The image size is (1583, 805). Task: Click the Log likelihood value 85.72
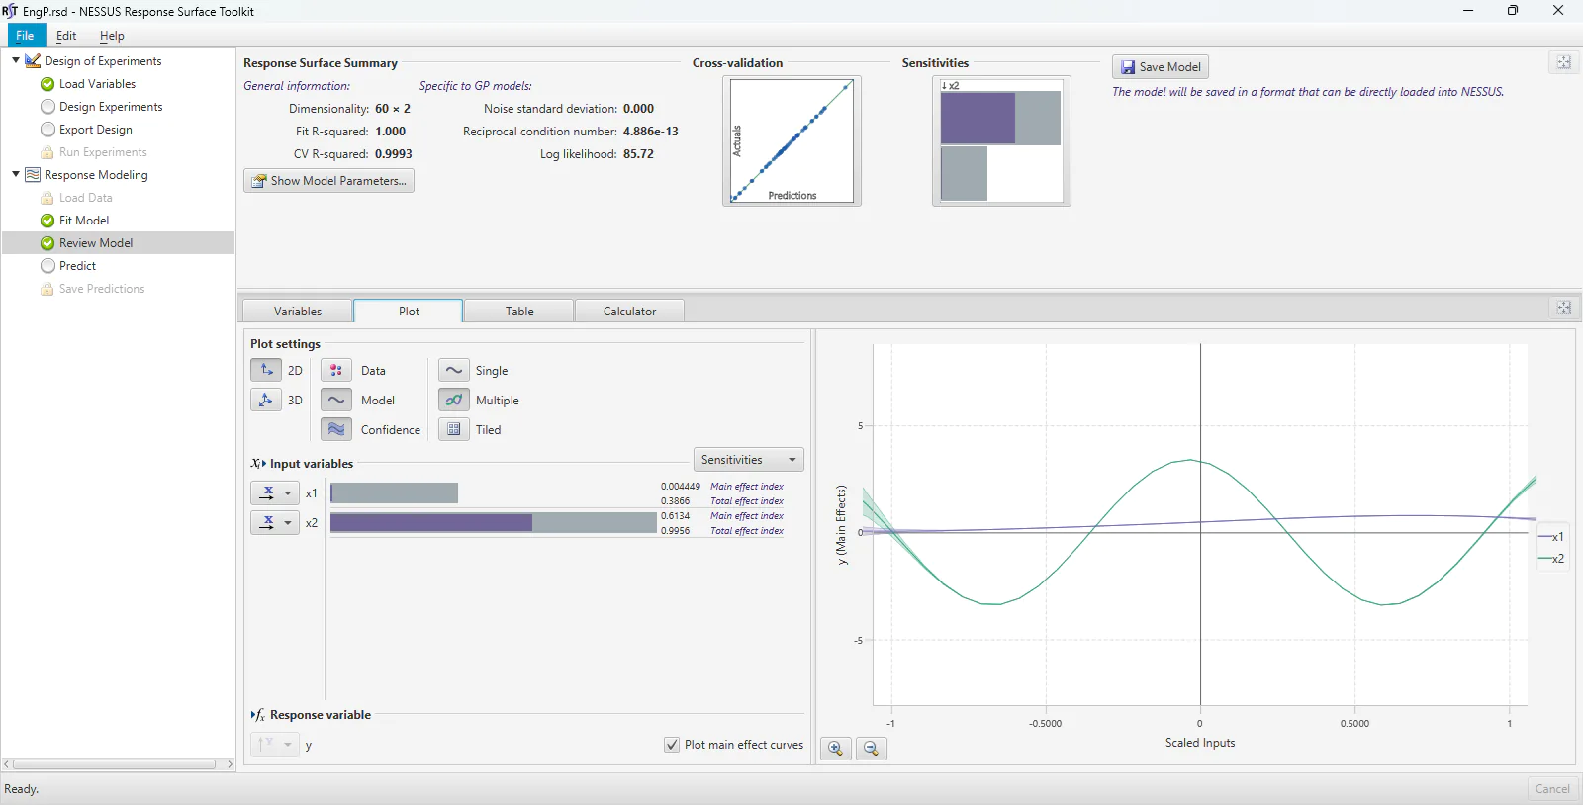638,154
